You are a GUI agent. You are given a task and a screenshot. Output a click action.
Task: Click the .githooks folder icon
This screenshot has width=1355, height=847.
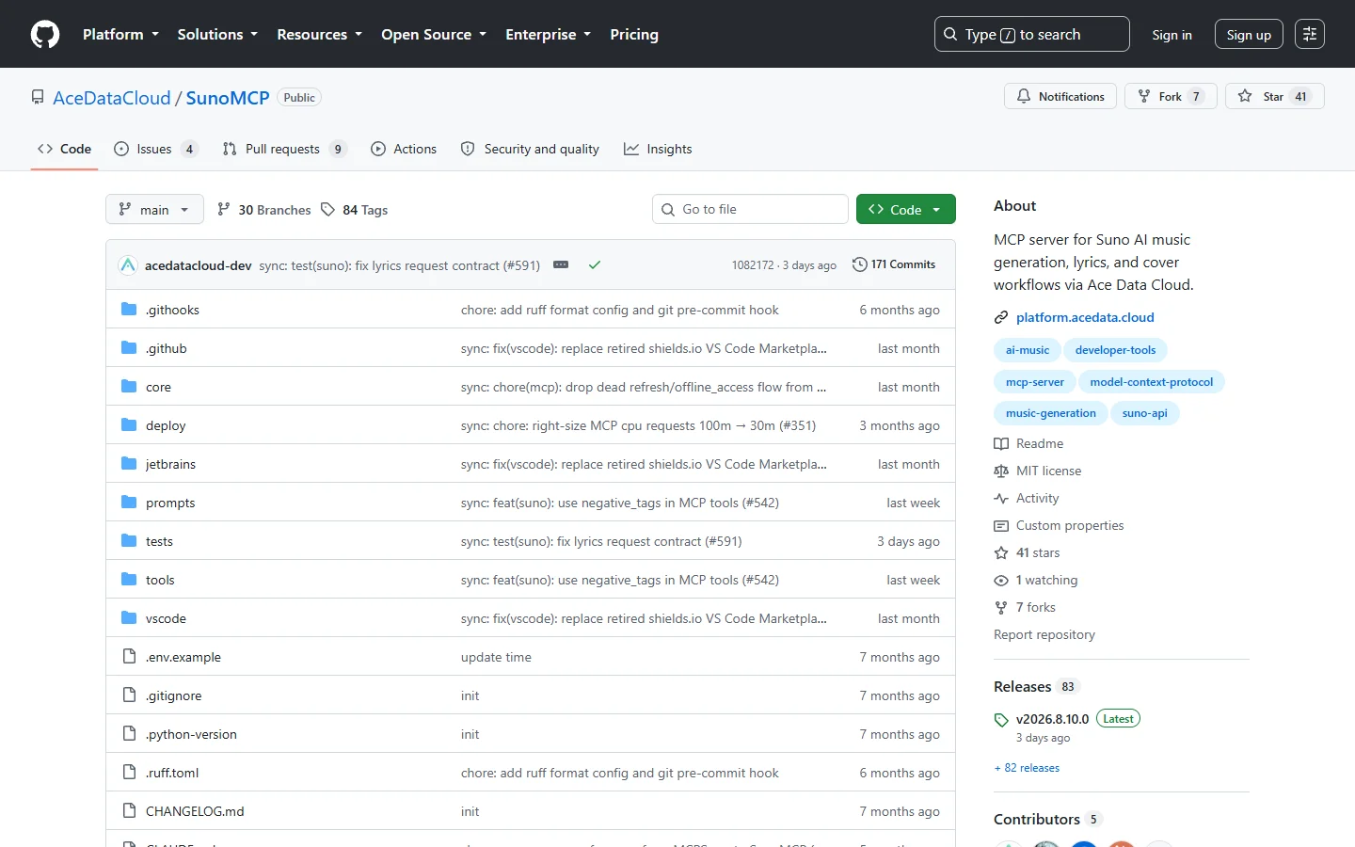coord(129,310)
